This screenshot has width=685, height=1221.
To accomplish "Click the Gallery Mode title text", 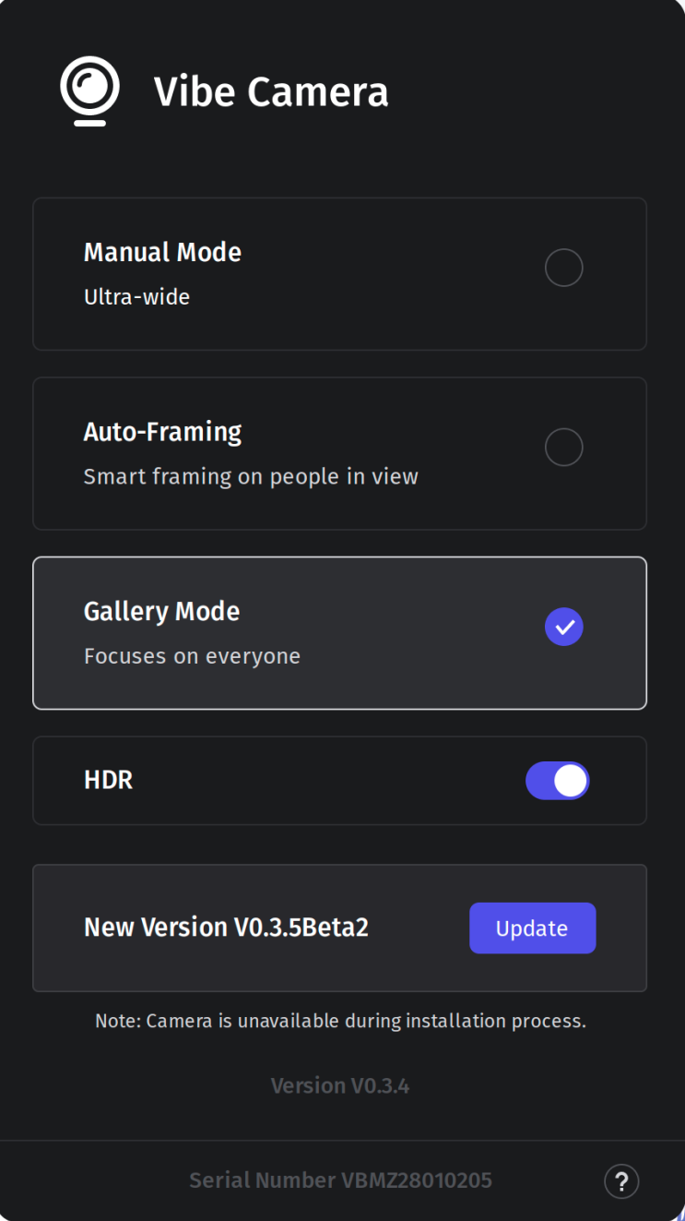I will click(161, 611).
